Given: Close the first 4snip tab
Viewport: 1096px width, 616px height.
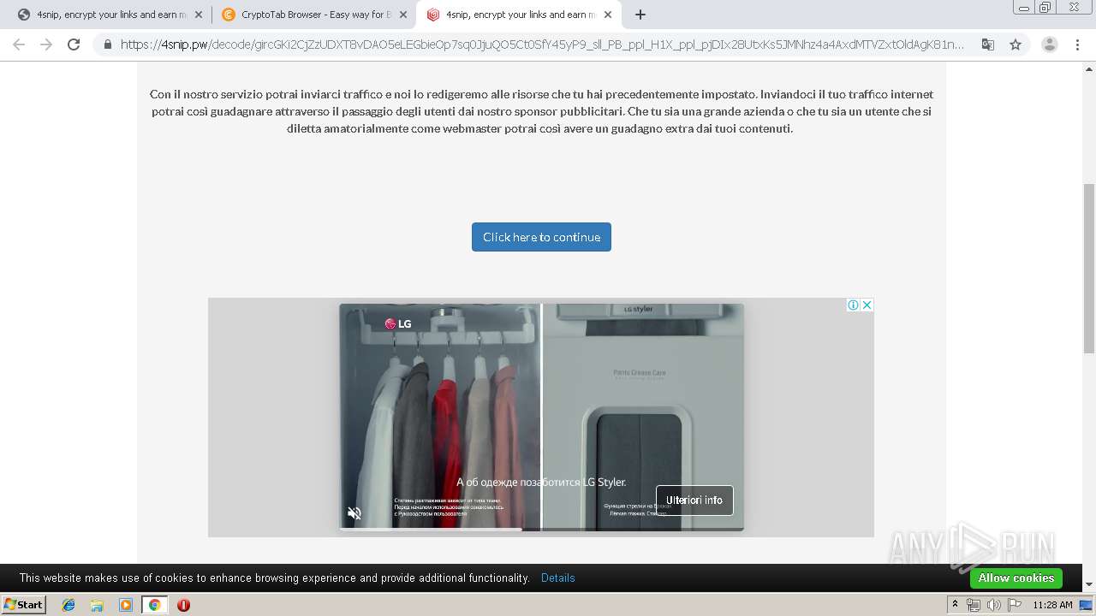Looking at the screenshot, I should [x=199, y=15].
